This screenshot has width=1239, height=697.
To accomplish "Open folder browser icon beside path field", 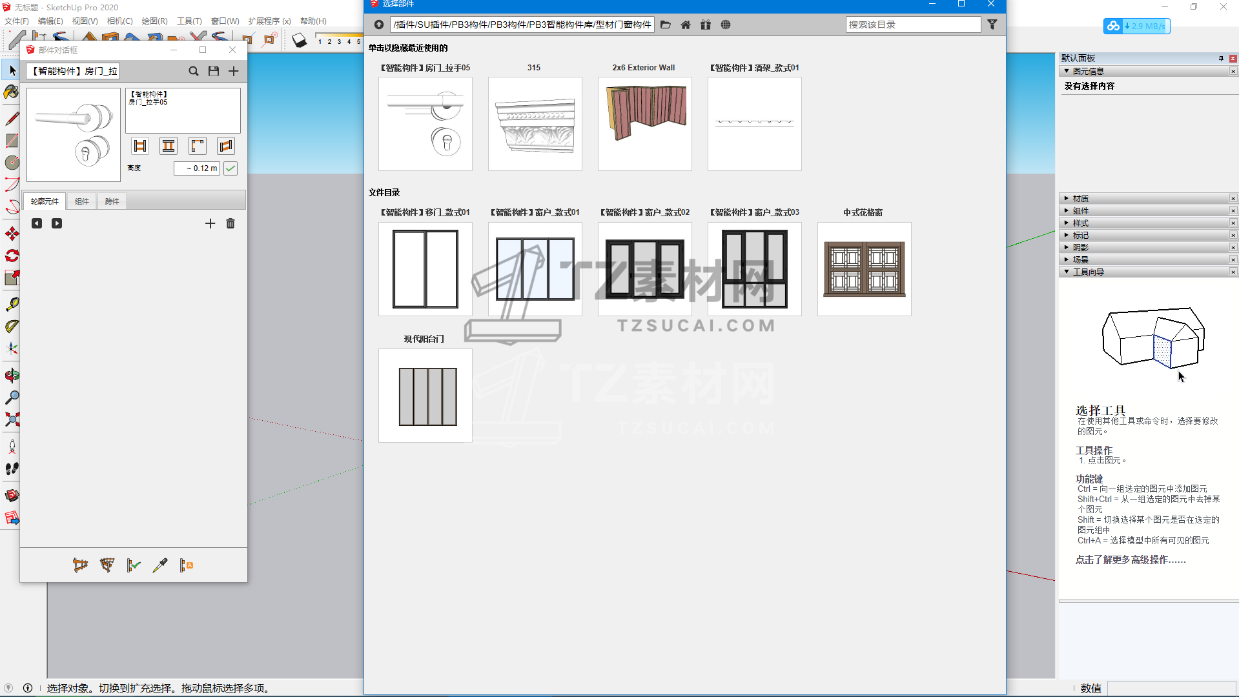I will click(666, 25).
